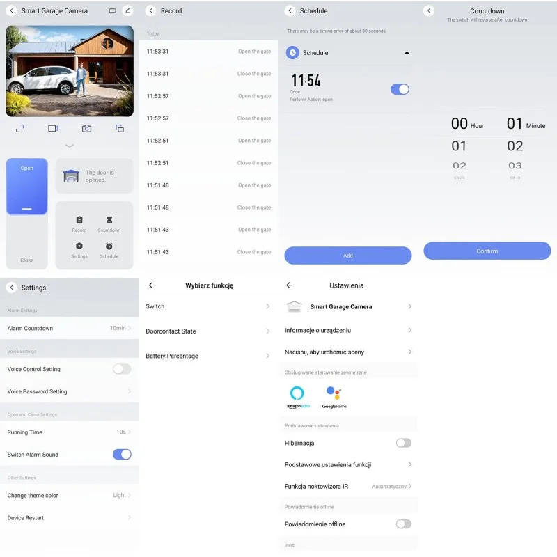The height and width of the screenshot is (557, 557).
Task: Open the Google Home integration icon
Action: click(334, 393)
